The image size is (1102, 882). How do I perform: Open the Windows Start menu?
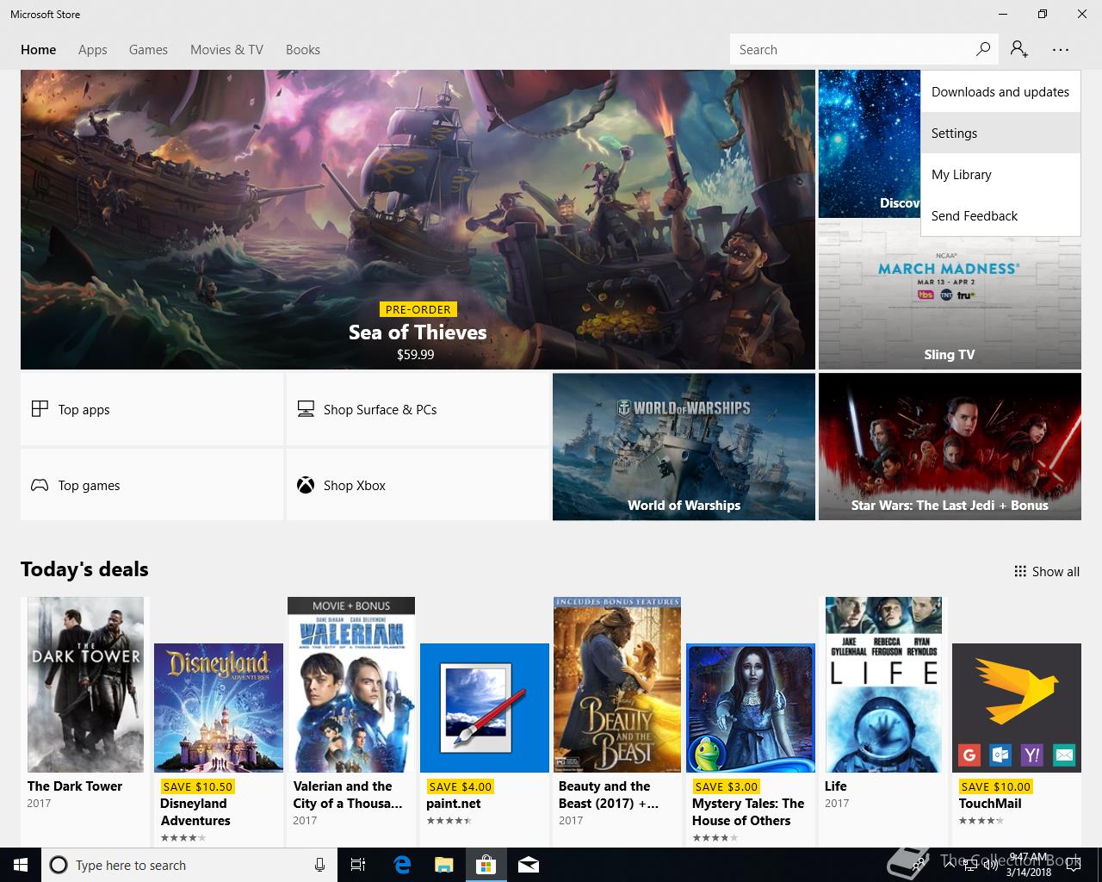tap(21, 865)
